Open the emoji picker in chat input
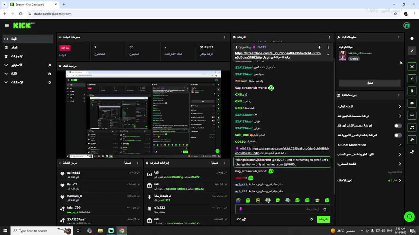 point(325,209)
